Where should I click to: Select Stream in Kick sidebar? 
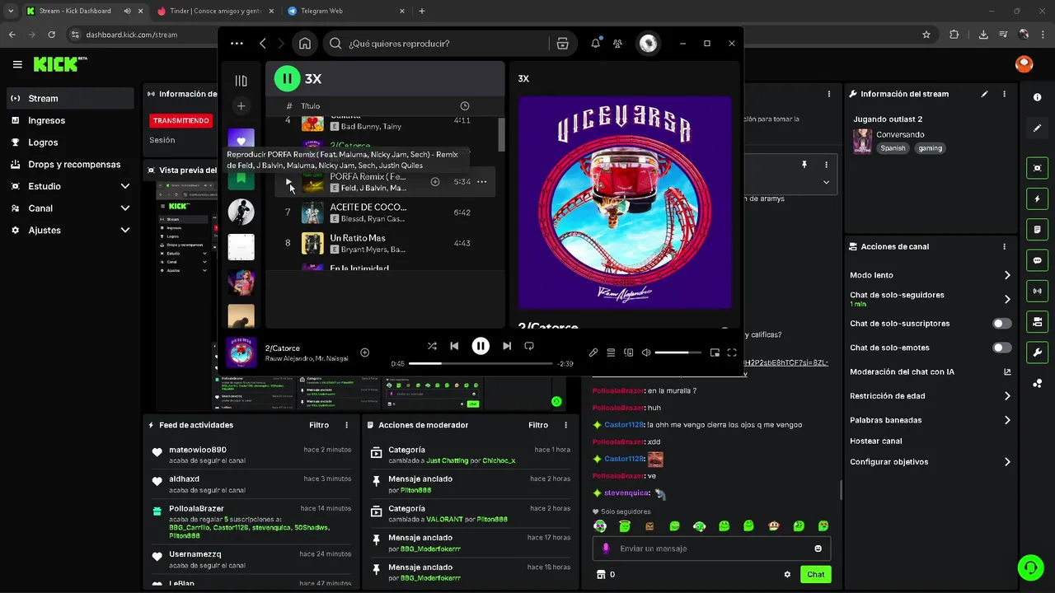(x=70, y=98)
